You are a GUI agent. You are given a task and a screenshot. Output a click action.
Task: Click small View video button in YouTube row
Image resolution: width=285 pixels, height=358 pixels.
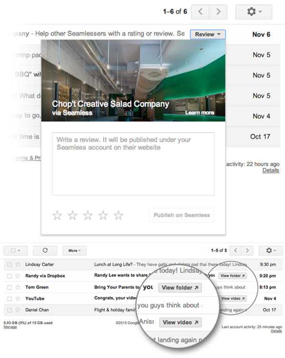click(x=233, y=298)
